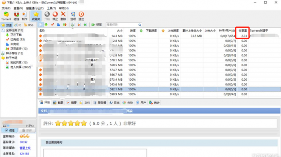
Task: Click the search magnifier icon in task search
Action: [x=140, y=25]
